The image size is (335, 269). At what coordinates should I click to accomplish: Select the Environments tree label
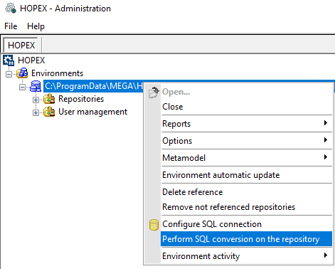tap(57, 73)
